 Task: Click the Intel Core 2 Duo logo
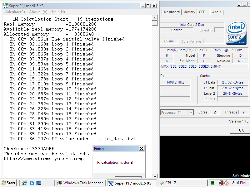tap(236, 32)
